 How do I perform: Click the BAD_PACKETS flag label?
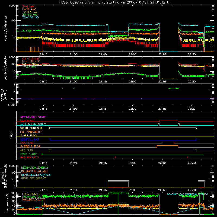pyautogui.click(x=30, y=157)
